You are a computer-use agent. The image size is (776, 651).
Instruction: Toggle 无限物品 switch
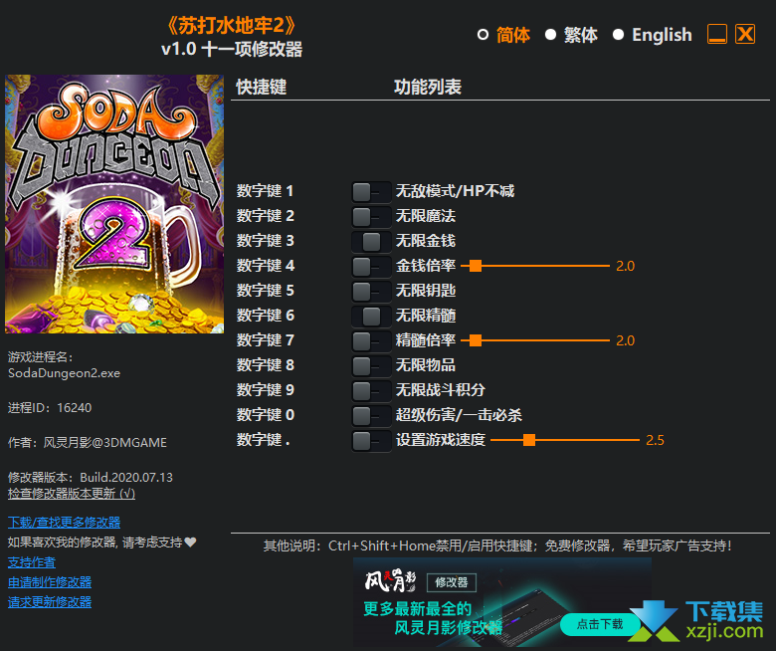click(x=371, y=366)
